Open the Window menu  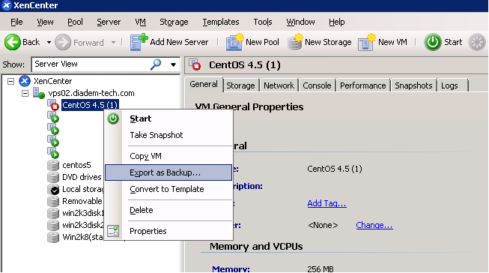tap(300, 22)
